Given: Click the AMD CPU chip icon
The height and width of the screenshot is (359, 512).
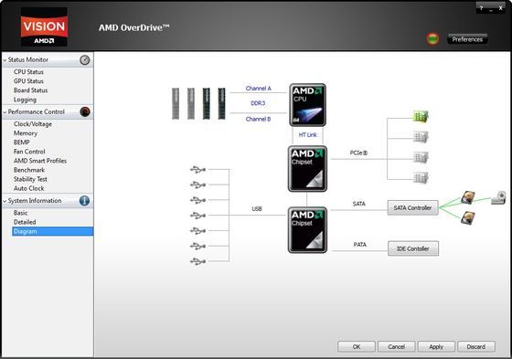Looking at the screenshot, I should tap(307, 105).
